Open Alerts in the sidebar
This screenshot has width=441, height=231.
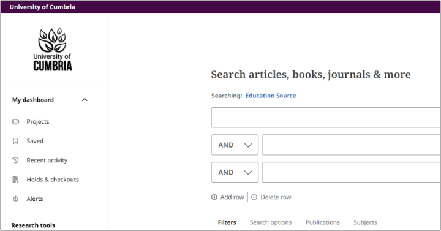tap(35, 199)
